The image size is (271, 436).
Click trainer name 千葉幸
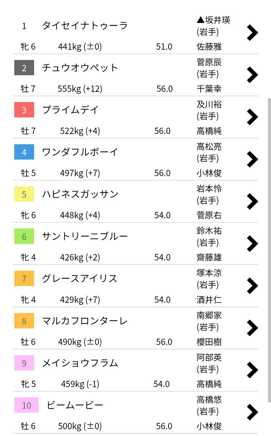(x=209, y=89)
